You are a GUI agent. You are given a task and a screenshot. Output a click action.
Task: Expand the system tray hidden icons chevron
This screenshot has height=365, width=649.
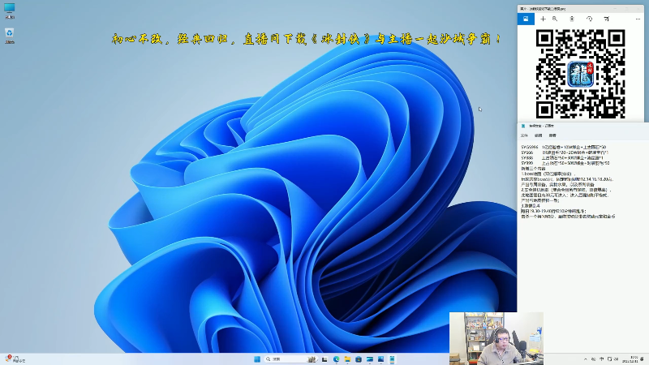[585, 359]
